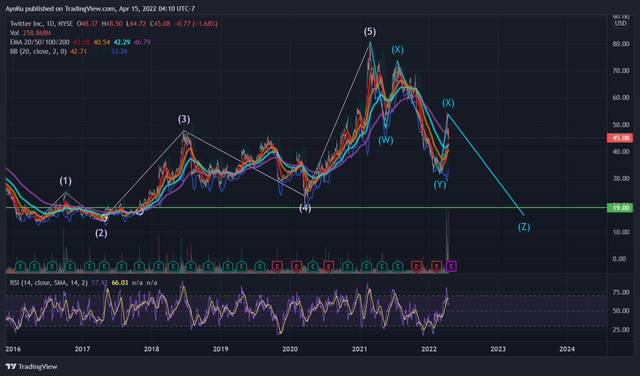Select the (Y) wave label
Screen dimensions: 640x376
(x=440, y=185)
